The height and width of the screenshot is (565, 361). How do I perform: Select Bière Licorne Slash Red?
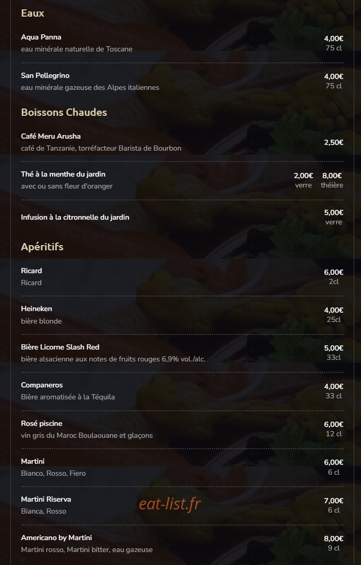point(60,347)
